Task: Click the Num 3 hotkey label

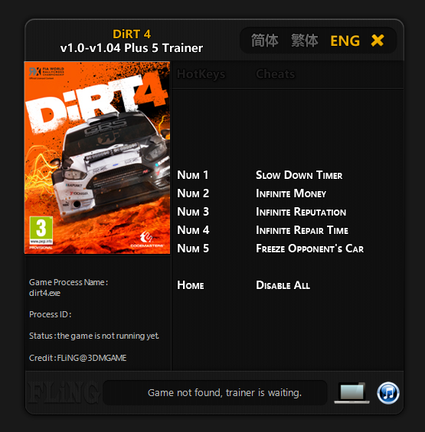Action: (193, 212)
